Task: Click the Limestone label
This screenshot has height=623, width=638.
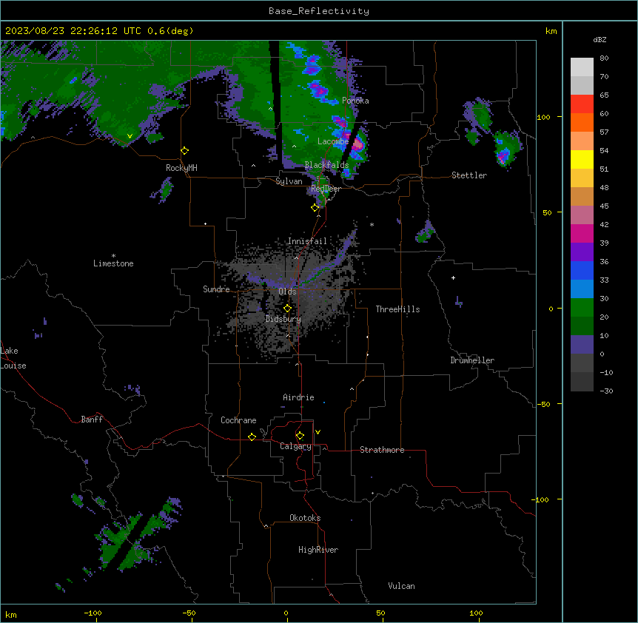Action: [x=113, y=263]
